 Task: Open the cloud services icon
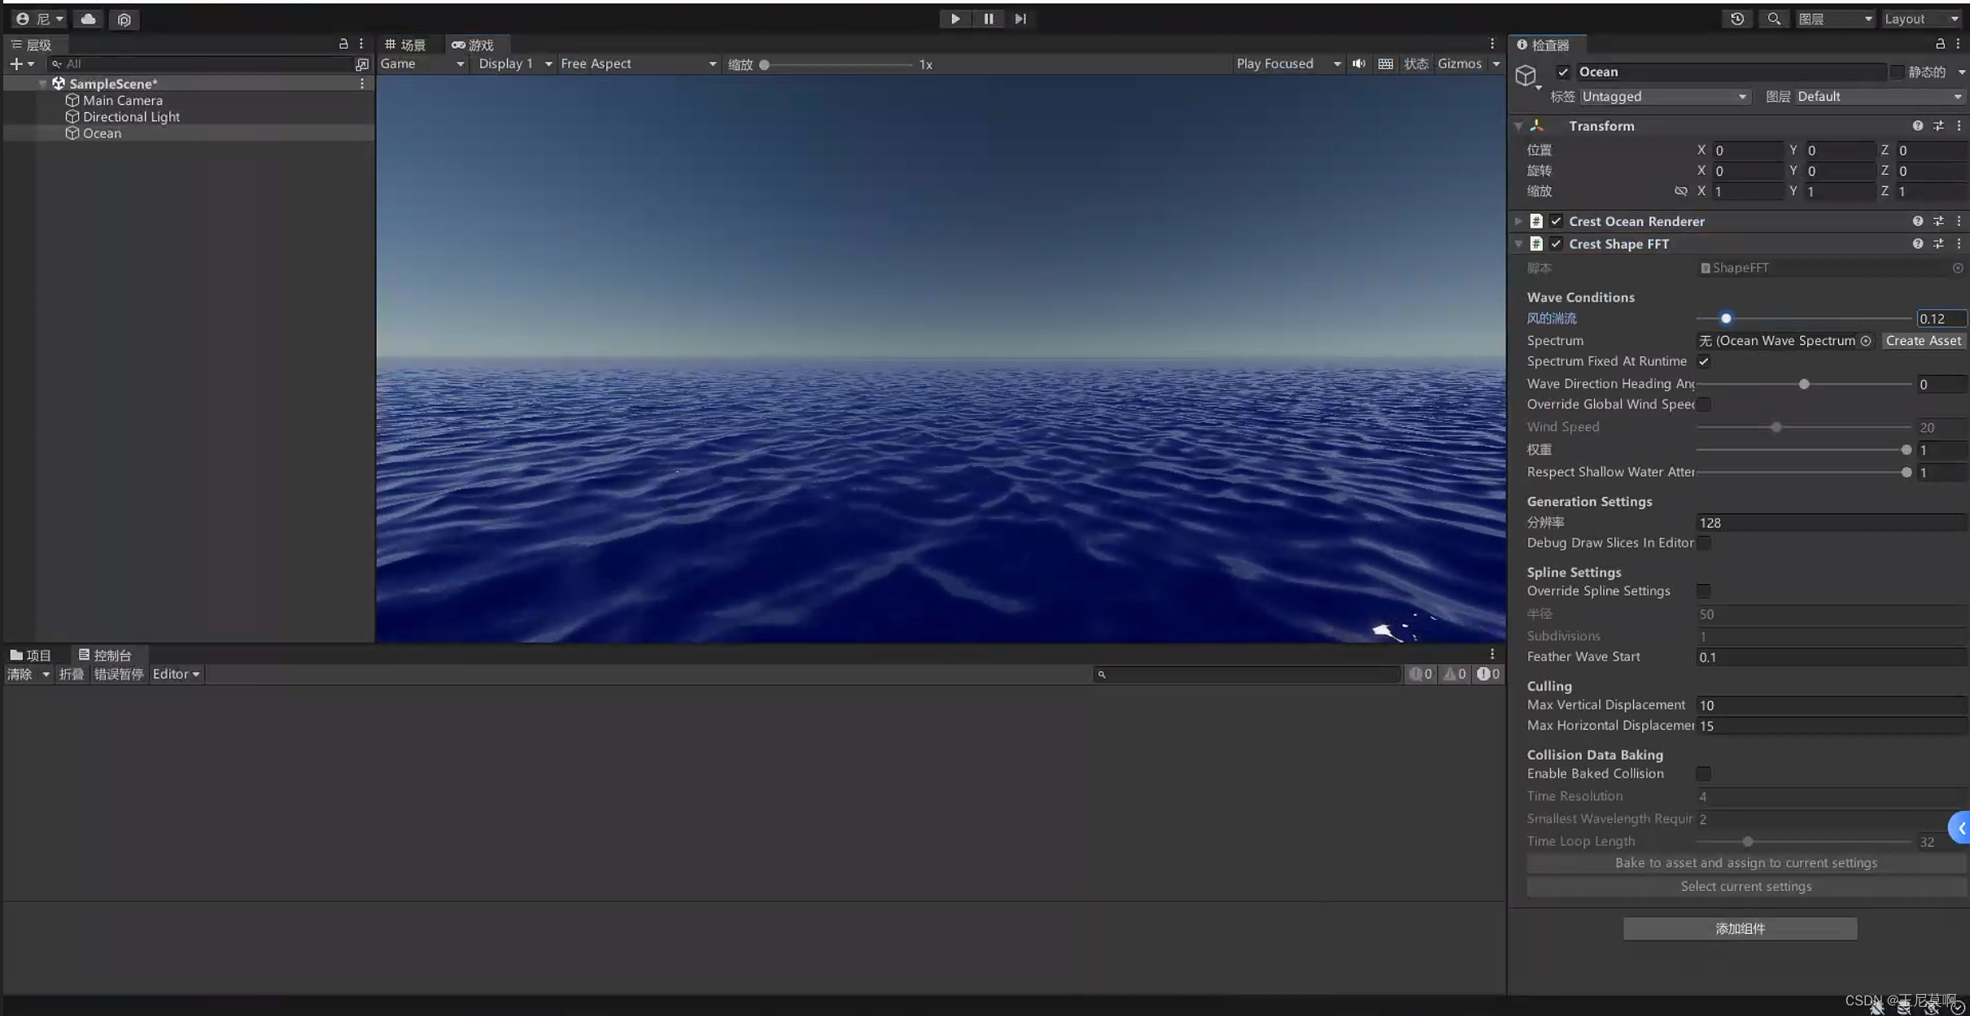click(88, 19)
